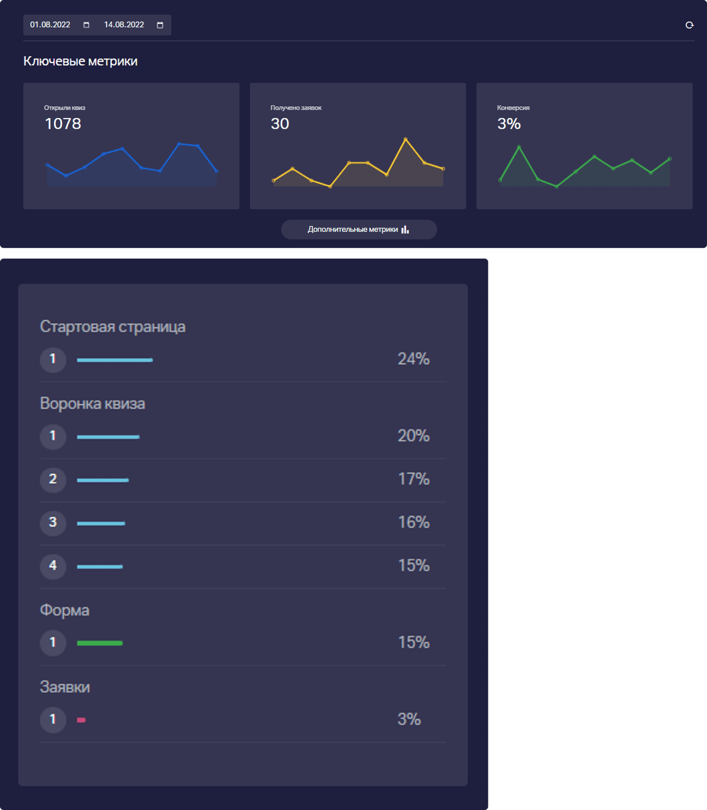Open calendar picker for start date 01.08.2022
Screen dimensions: 707x810
87,25
